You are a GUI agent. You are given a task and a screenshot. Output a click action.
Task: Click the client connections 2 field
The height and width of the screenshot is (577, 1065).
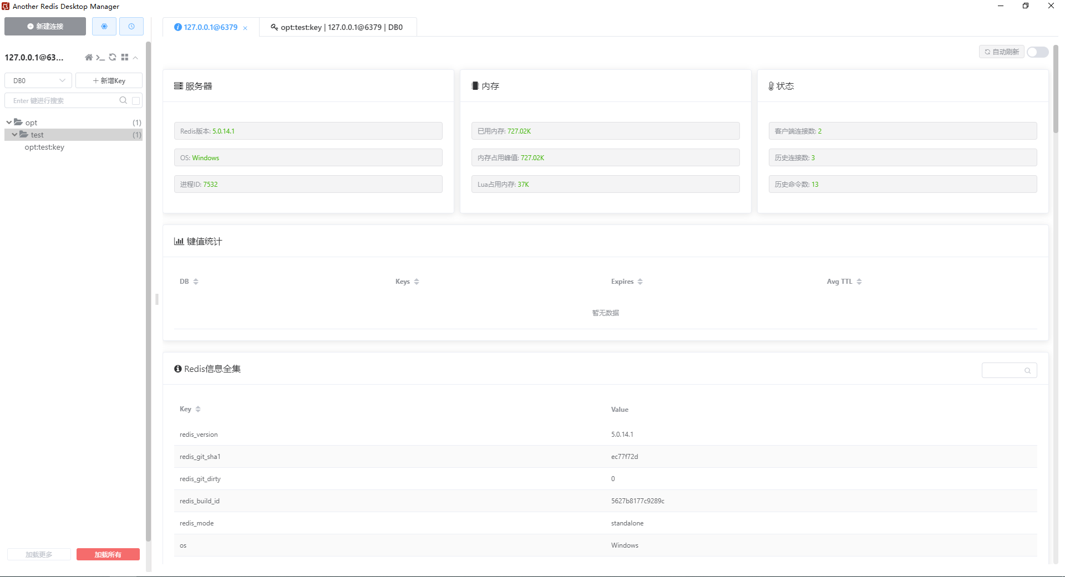coord(903,131)
